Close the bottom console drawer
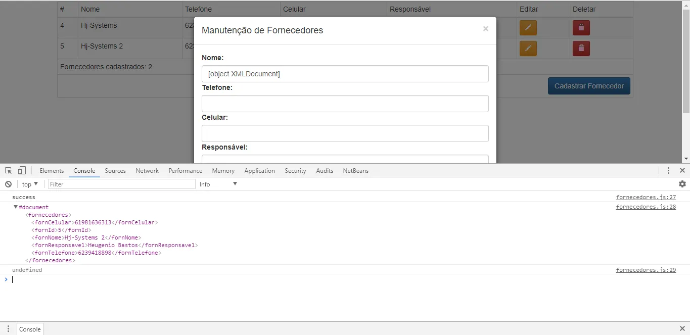Screen dimensions: 690x335 (x=682, y=329)
